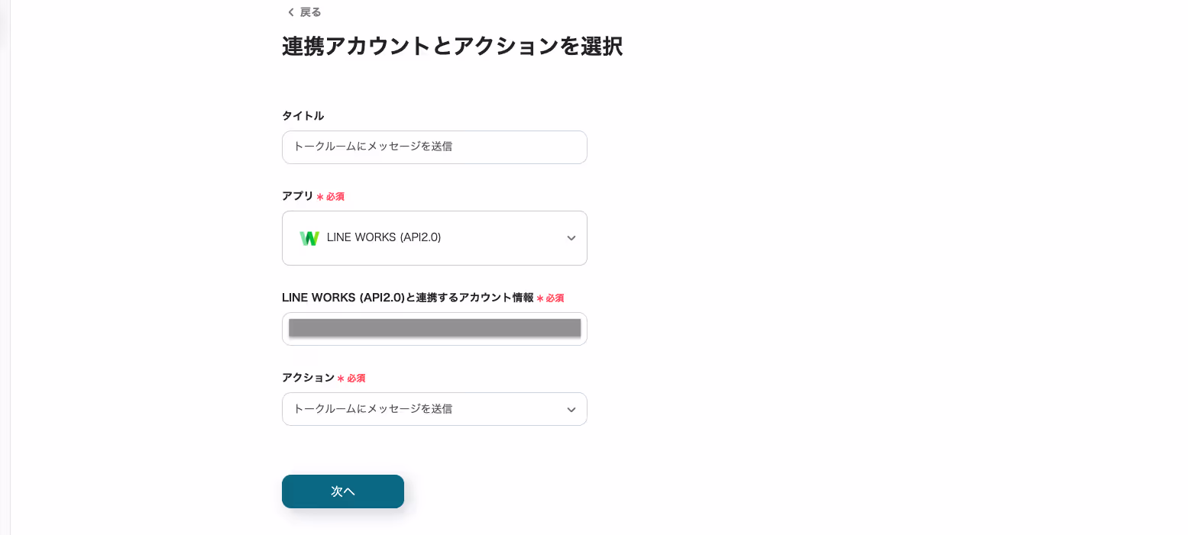This screenshot has height=535, width=1188.
Task: Click the アクション field label
Action: [x=309, y=378]
